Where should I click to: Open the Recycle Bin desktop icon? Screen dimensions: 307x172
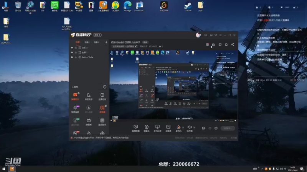[x=18, y=6]
